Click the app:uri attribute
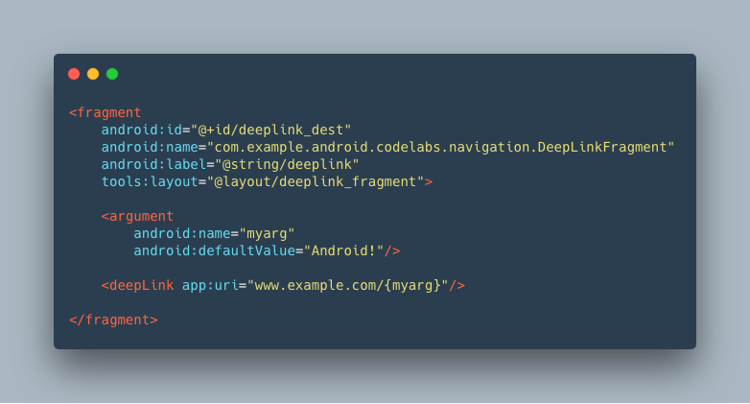Viewport: 750px width, 404px height. coord(210,285)
